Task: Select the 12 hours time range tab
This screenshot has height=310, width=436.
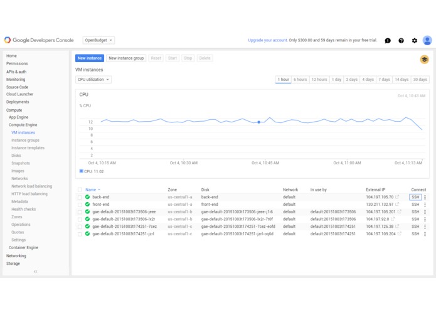Action: [x=319, y=80]
